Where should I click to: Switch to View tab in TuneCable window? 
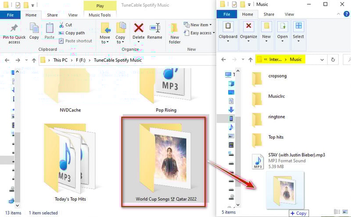coord(73,15)
